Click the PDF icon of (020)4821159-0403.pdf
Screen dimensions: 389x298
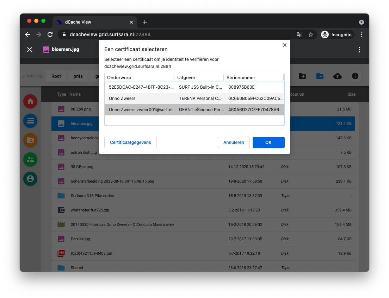pyautogui.click(x=61, y=253)
